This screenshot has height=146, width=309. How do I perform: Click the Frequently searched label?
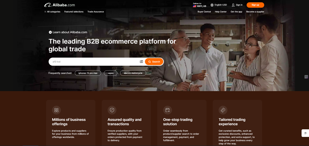pyautogui.click(x=60, y=73)
